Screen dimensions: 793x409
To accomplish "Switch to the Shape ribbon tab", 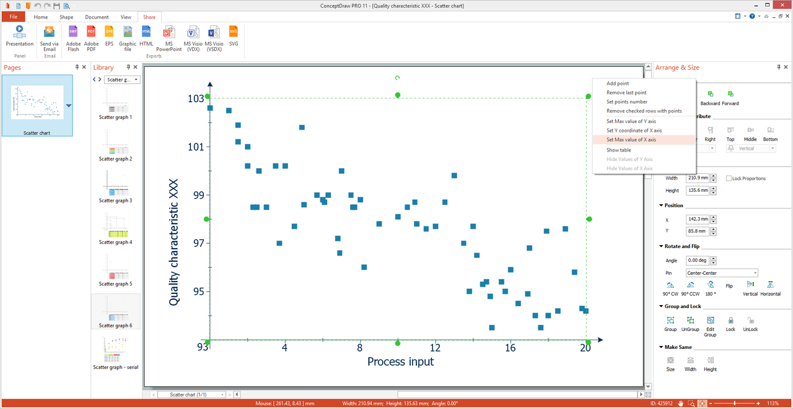I will pos(66,17).
